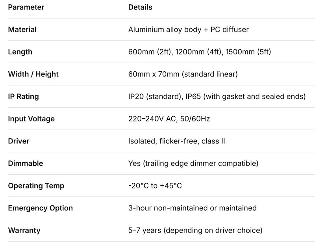Click the -20°C to +45°C value

pos(155,186)
